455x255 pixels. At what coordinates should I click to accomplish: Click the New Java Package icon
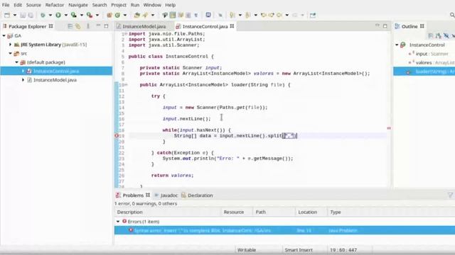(109, 15)
